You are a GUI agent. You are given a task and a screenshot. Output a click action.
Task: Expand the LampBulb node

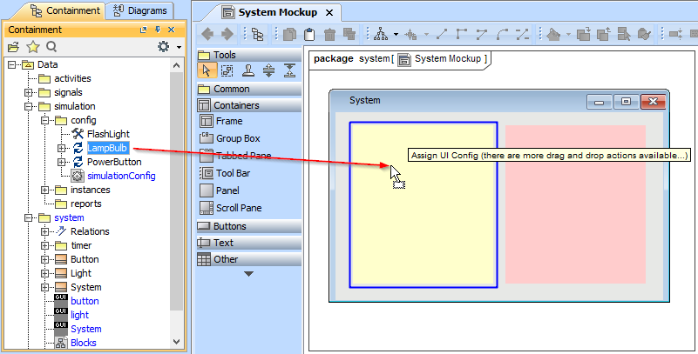(x=61, y=148)
